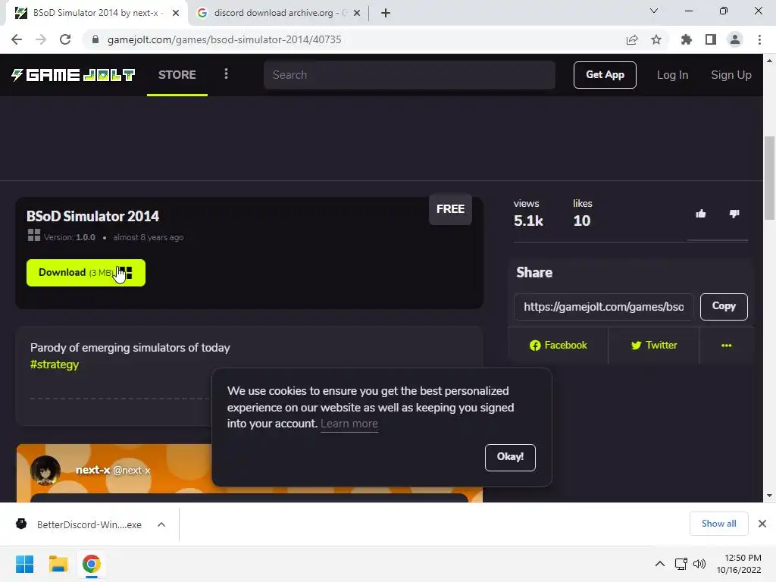This screenshot has width=776, height=582.
Task: Click the #strategy tag
Action: pos(55,365)
